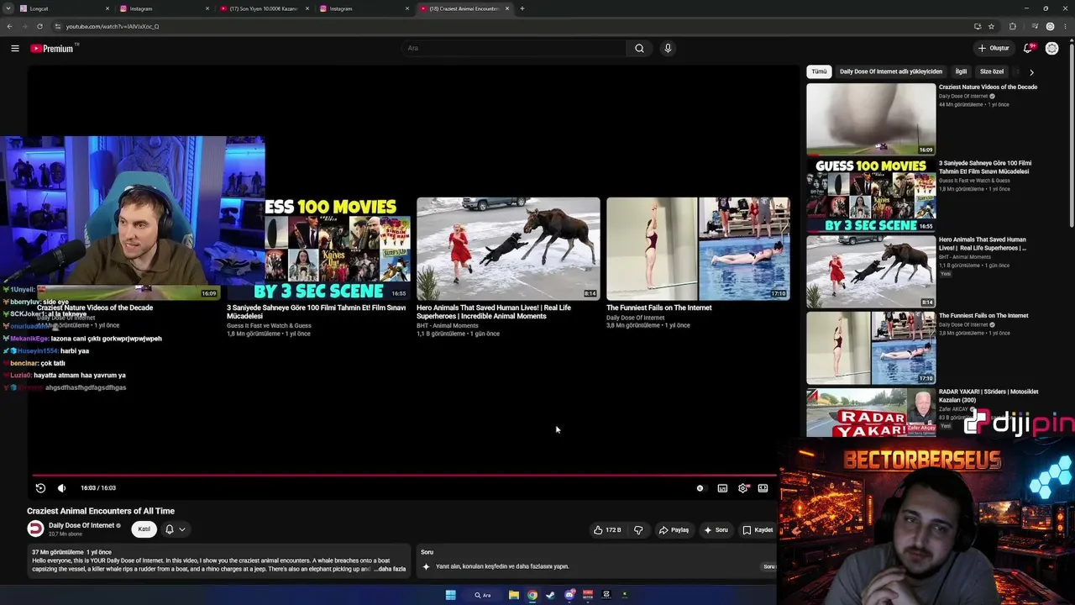Open the account avatar menu

click(1051, 49)
